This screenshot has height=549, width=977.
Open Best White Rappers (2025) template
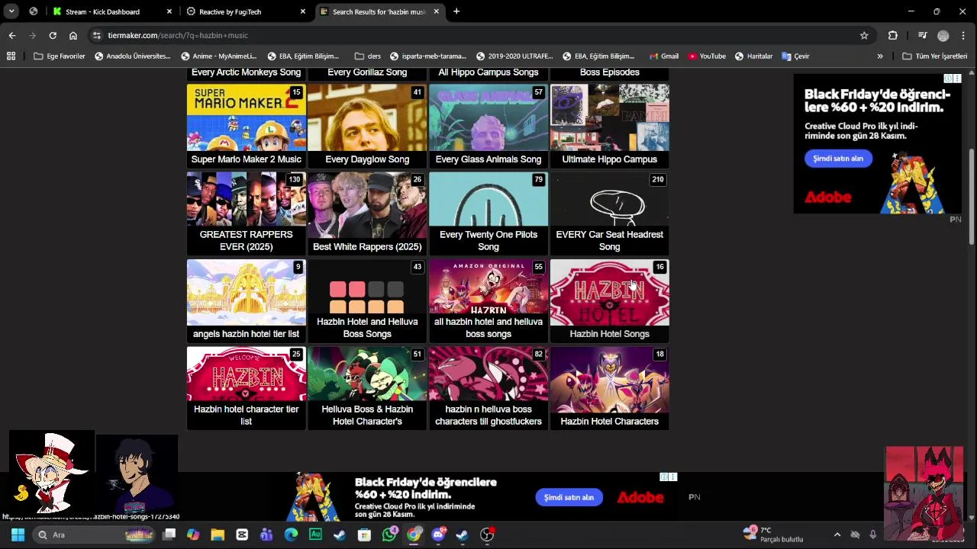pyautogui.click(x=367, y=213)
